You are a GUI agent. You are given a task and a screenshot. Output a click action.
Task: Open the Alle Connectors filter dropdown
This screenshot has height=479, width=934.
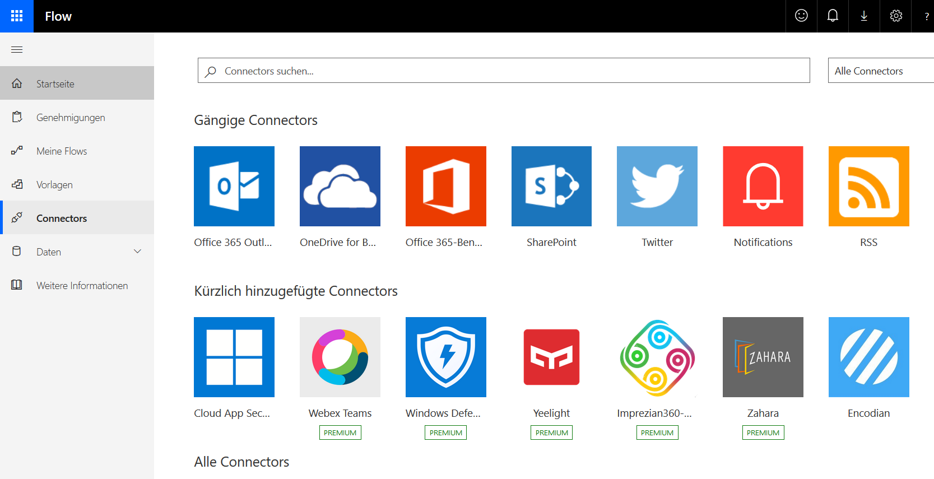pos(881,71)
